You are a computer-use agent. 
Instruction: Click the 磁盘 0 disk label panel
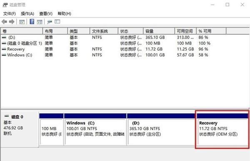click(x=20, y=129)
